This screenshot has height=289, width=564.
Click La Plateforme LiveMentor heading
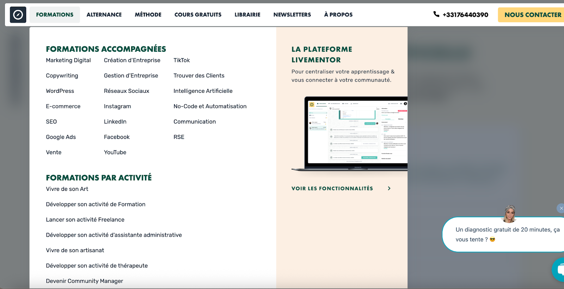pyautogui.click(x=322, y=54)
